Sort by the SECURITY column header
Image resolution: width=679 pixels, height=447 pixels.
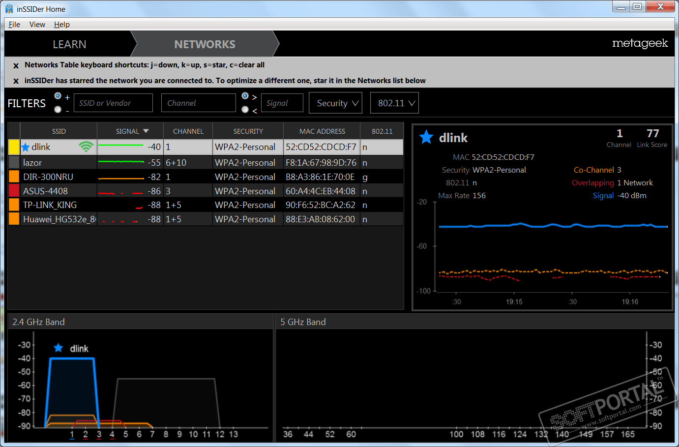click(248, 131)
